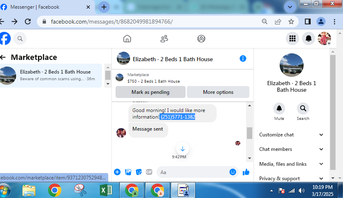The image size is (343, 198).
Task: Choose a sticker from the sticker icon
Action: (x=139, y=172)
